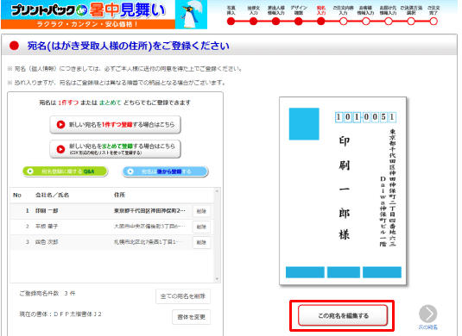Register addresses in bulk via CSV list
Image resolution: width=462 pixels, height=336 pixels.
115,149
